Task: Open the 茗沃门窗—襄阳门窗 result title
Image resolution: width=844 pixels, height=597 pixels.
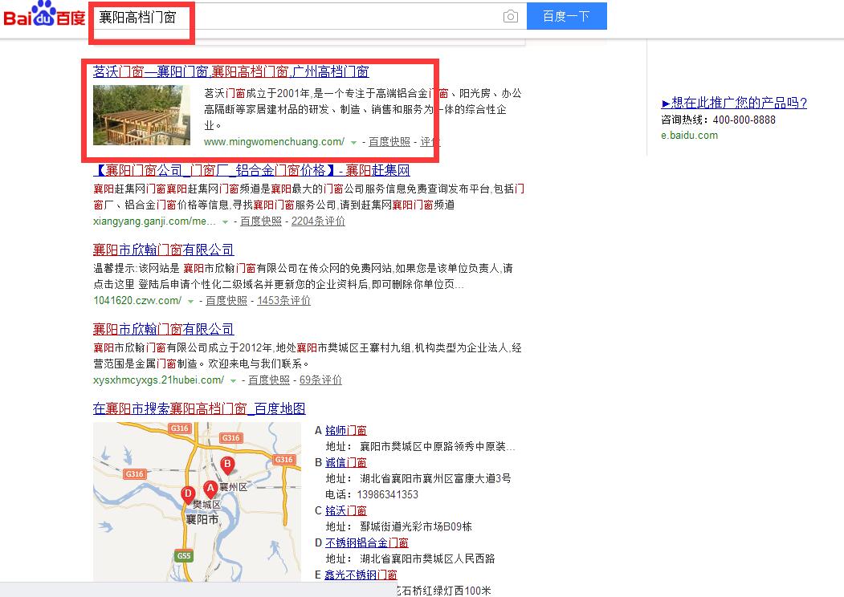Action: (x=231, y=71)
